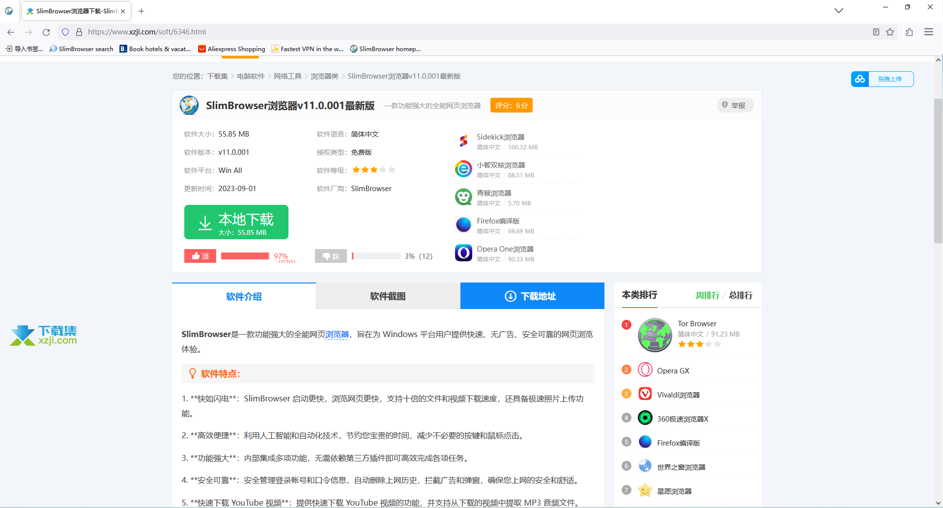
Task: Open SlimBrowser homep... bookmark
Action: coord(385,49)
